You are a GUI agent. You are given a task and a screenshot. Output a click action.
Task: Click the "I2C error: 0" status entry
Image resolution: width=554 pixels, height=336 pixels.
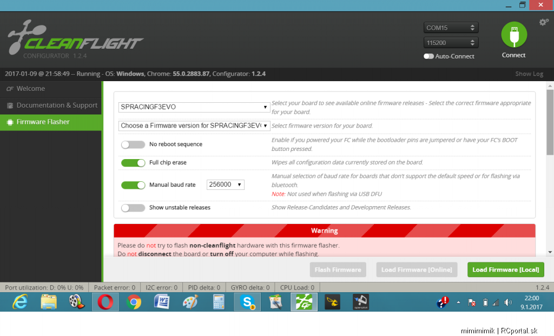tap(161, 288)
